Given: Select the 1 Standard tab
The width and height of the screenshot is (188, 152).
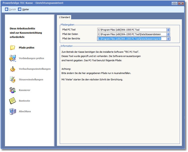Looking at the screenshot, I should tap(64, 18).
